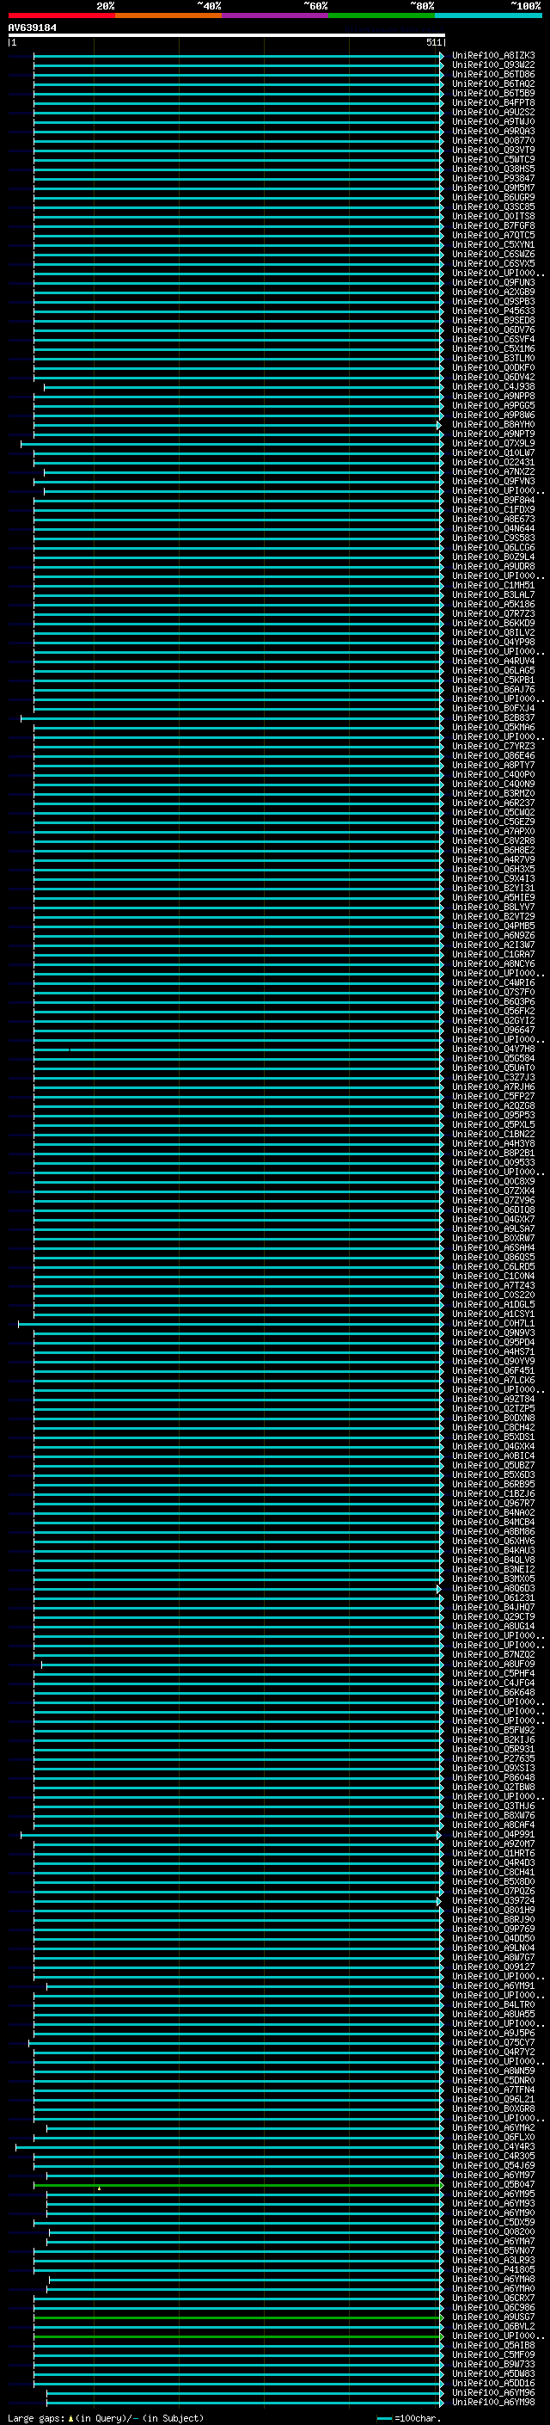
Task: Select hit UniRef100_Q09127
Action: click(x=493, y=1966)
